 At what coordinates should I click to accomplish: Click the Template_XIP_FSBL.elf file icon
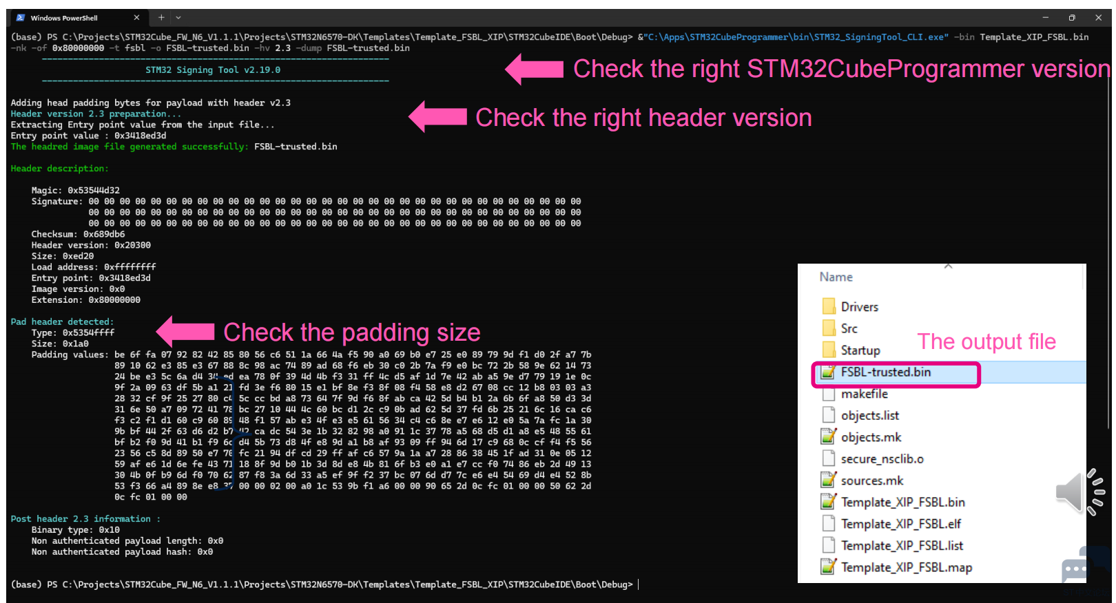[x=829, y=524]
